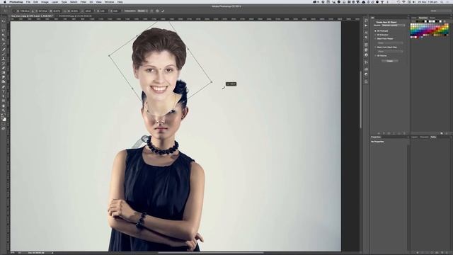Select the Gradient tool
The height and width of the screenshot is (255, 453).
click(4, 72)
